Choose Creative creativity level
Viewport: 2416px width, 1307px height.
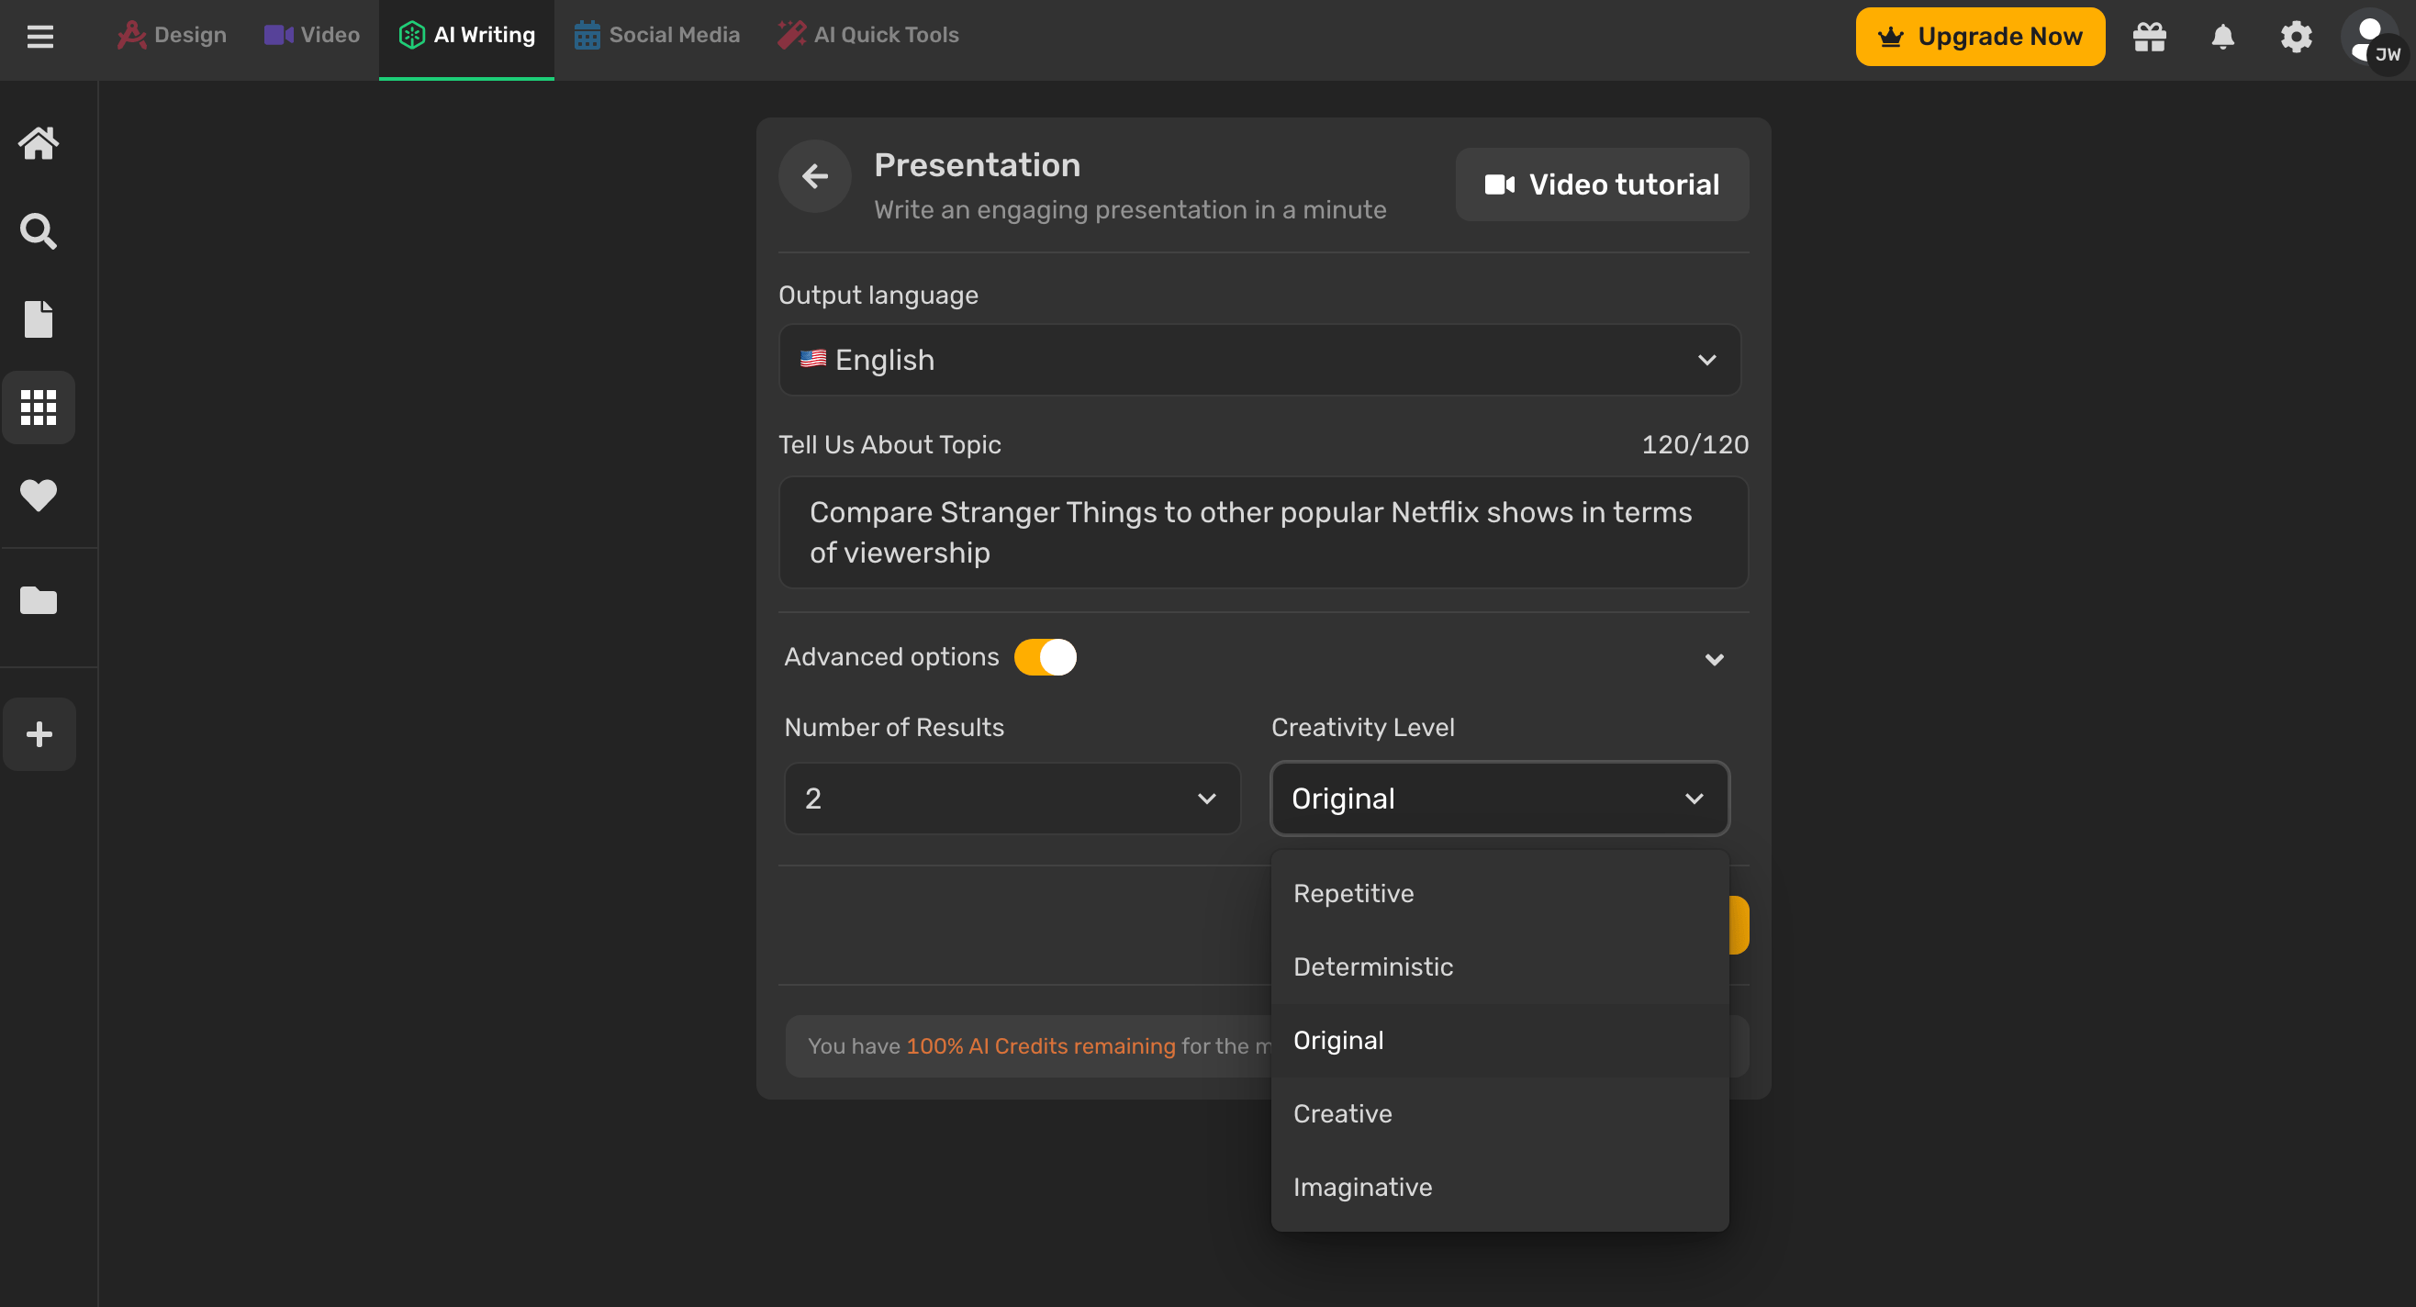[1499, 1114]
